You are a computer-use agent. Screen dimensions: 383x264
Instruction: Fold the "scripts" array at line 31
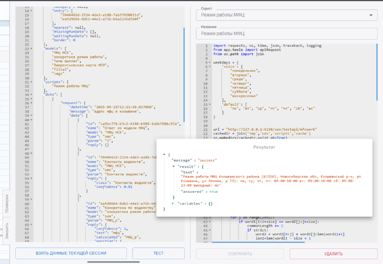(x=32, y=82)
